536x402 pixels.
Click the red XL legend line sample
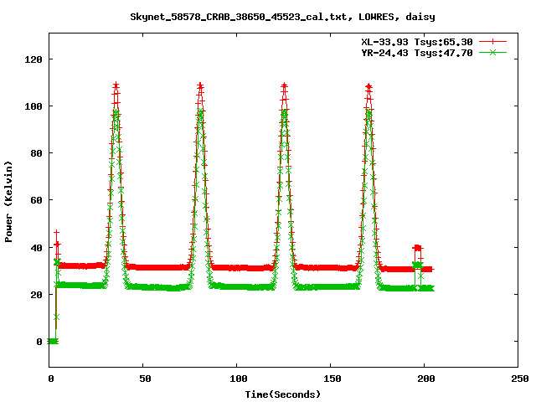tap(492, 42)
